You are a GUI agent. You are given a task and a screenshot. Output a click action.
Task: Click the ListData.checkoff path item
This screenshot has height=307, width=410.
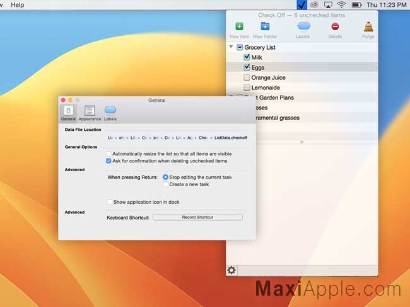(x=231, y=138)
